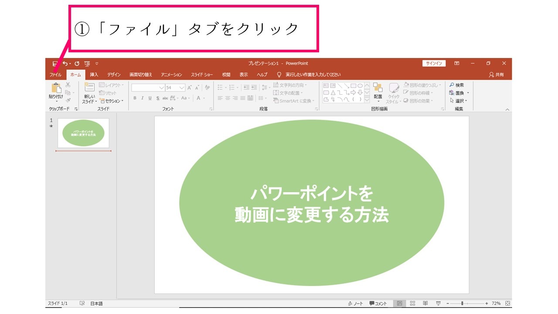Expand the font name combo box
Image resolution: width=558 pixels, height=314 pixels.
pos(162,88)
